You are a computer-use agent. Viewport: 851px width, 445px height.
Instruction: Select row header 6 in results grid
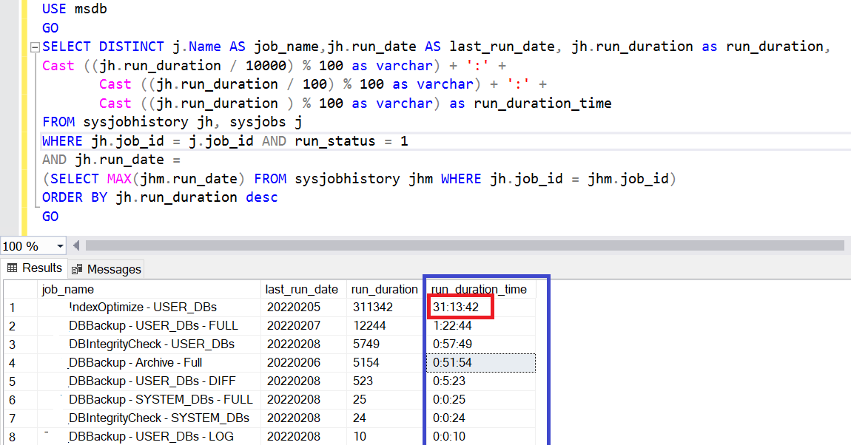click(x=21, y=399)
